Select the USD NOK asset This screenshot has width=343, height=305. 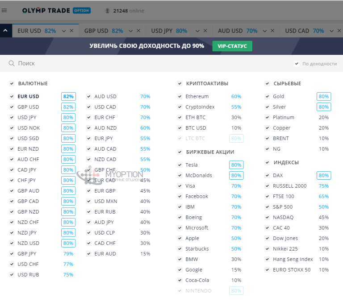29,128
